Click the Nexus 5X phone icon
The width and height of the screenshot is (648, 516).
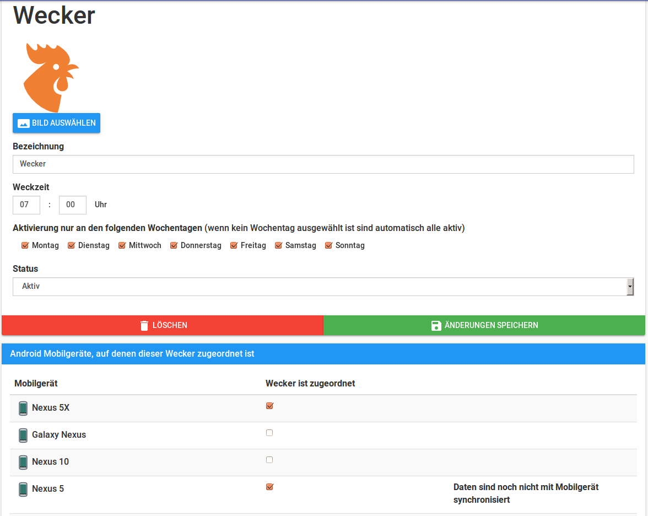coord(23,408)
